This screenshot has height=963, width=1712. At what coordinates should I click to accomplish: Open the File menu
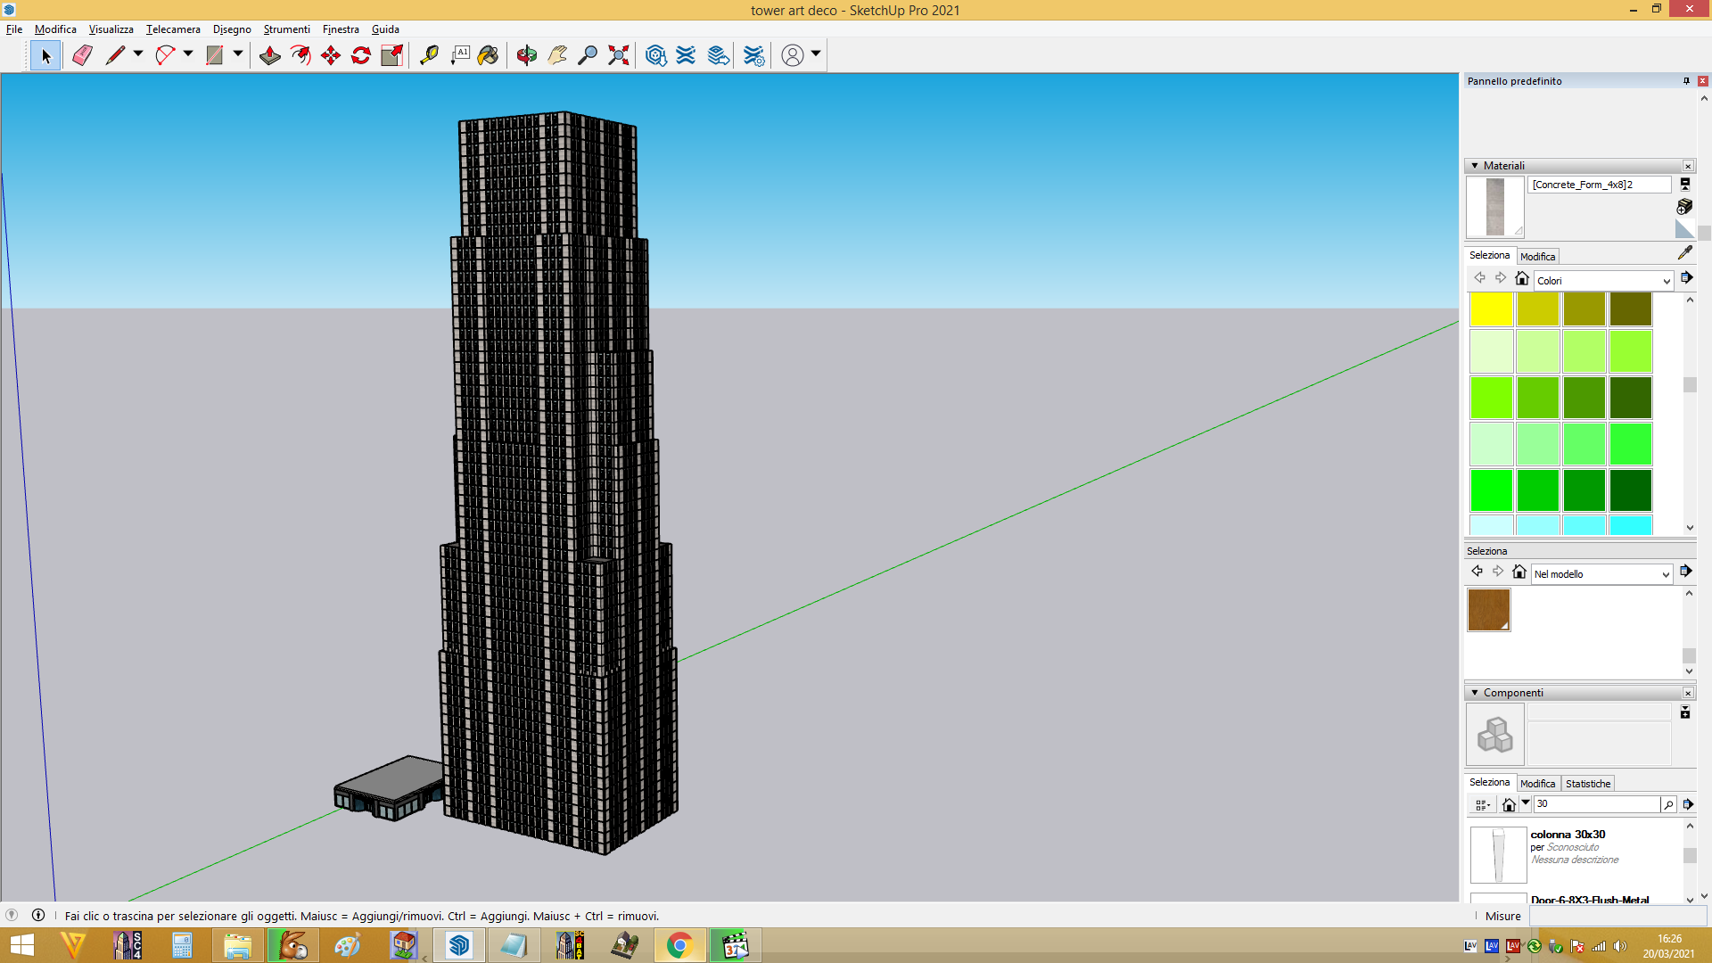14,29
